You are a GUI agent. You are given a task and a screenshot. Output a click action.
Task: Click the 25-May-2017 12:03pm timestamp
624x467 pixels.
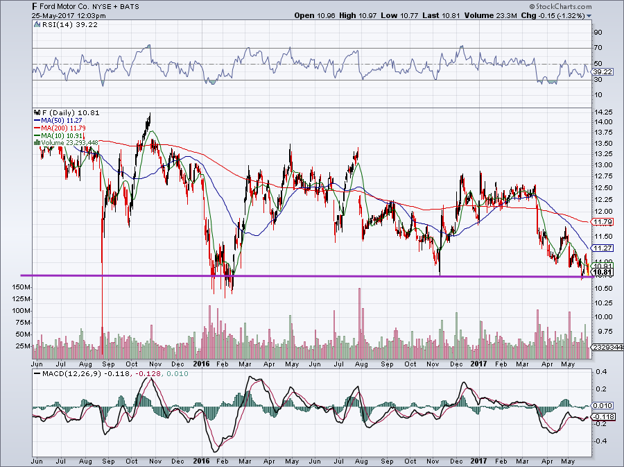[69, 16]
